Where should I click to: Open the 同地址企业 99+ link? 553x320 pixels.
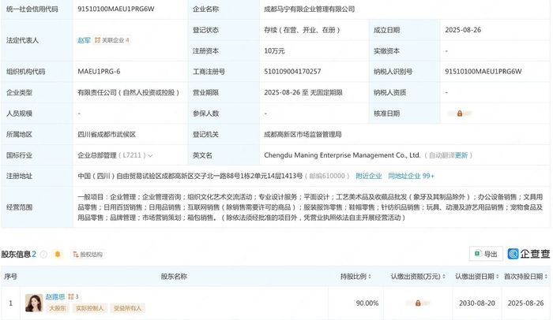click(412, 176)
